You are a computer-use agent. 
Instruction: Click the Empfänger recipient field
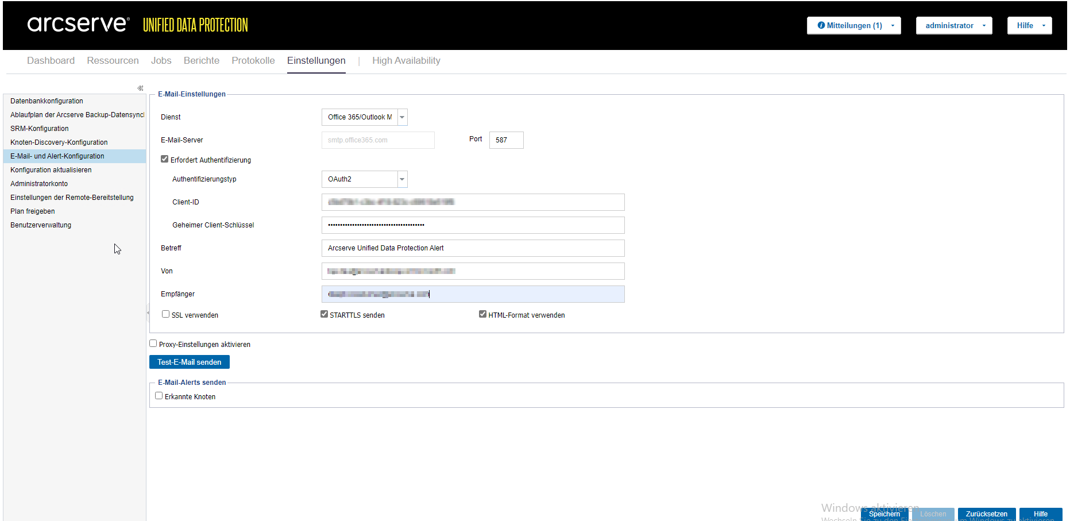click(x=473, y=294)
